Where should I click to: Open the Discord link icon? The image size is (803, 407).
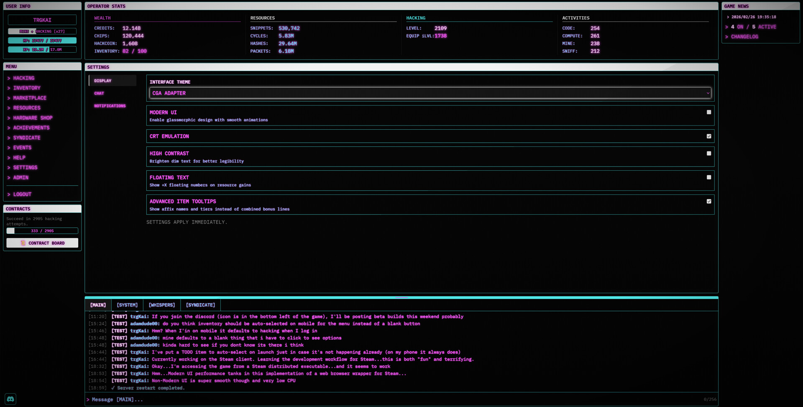(x=10, y=399)
